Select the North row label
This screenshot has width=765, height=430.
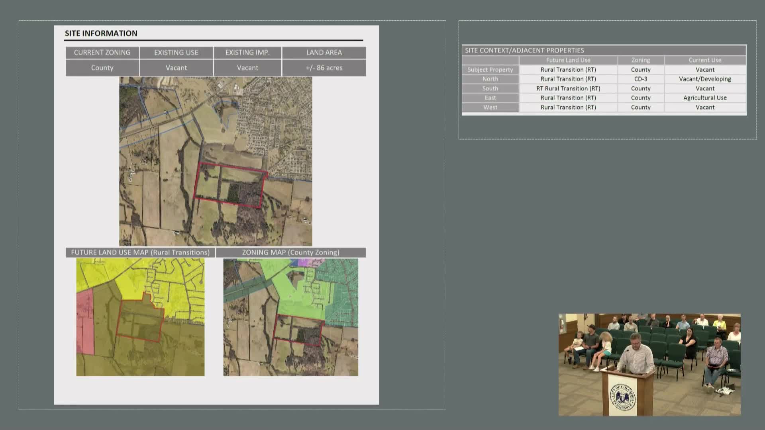(x=490, y=79)
